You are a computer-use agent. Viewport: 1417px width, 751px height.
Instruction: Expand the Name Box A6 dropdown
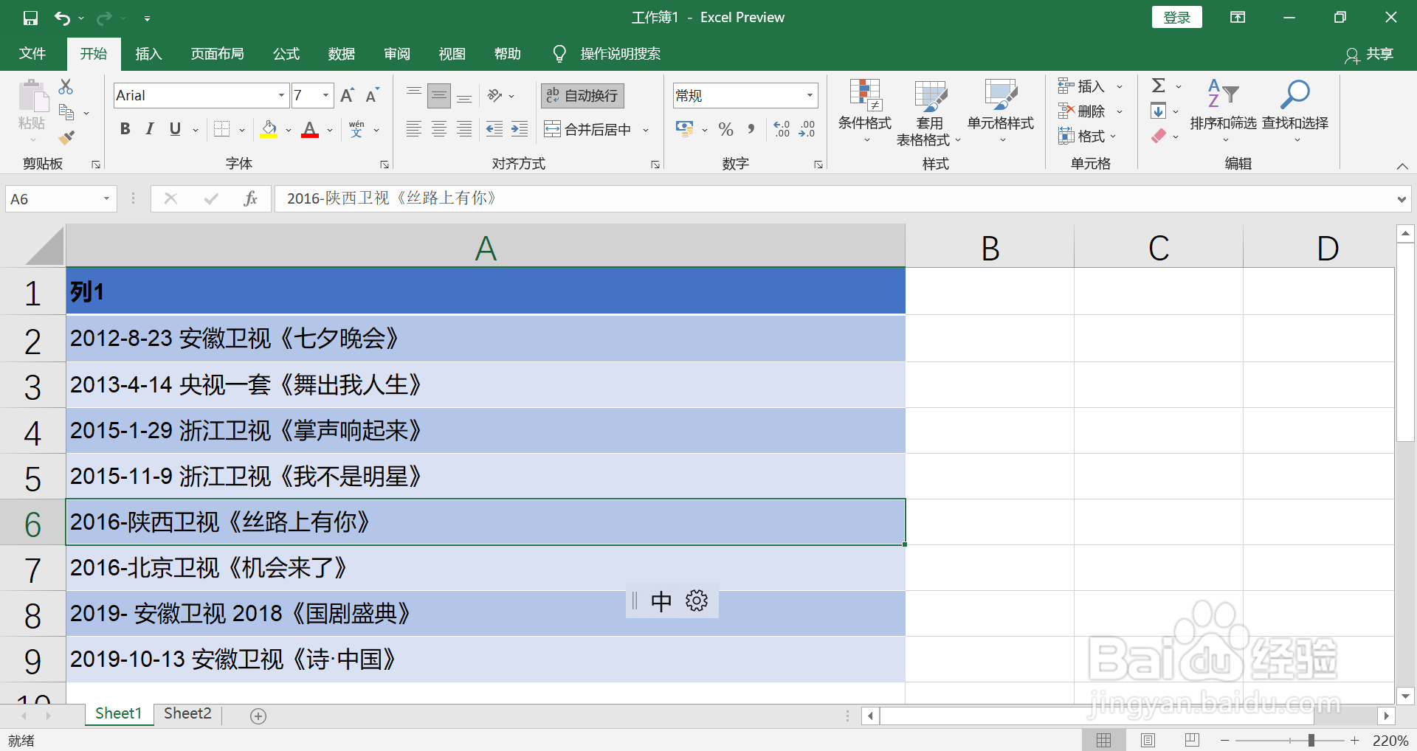[x=106, y=198]
